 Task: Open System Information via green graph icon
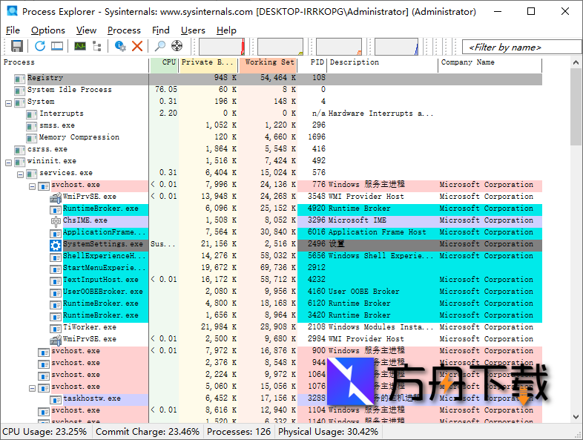[79, 46]
